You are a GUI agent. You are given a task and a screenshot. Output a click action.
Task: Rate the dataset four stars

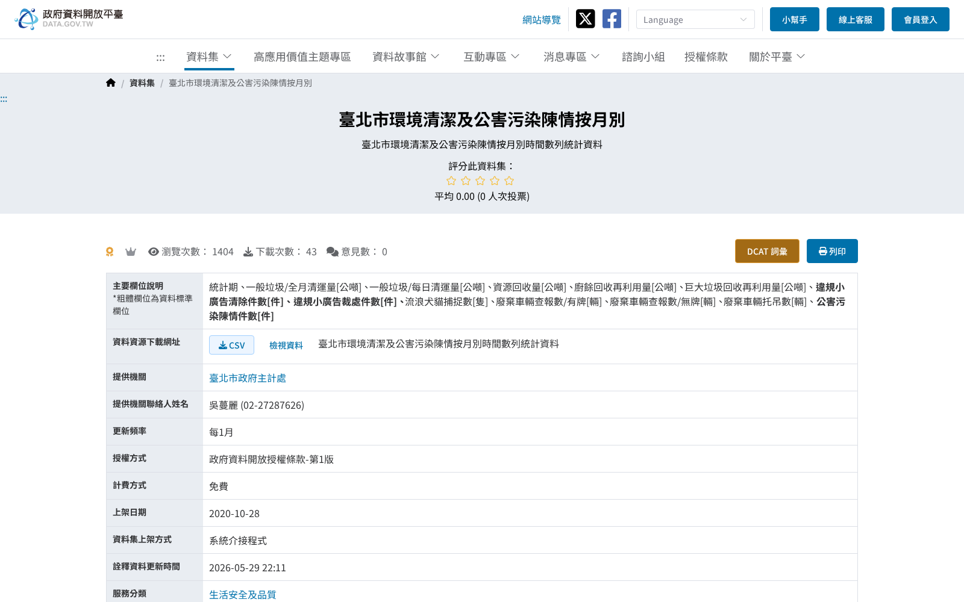495,181
